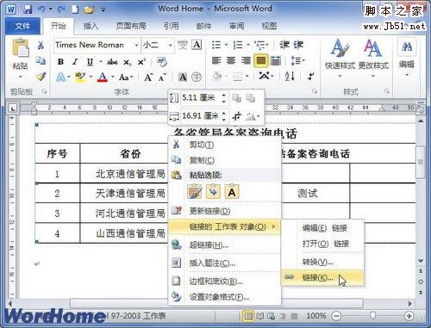Toggle Underline formatting
Screen dimensions: 431x328
[x=90, y=62]
